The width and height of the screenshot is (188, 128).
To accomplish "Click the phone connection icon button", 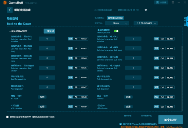I will click(161, 2).
